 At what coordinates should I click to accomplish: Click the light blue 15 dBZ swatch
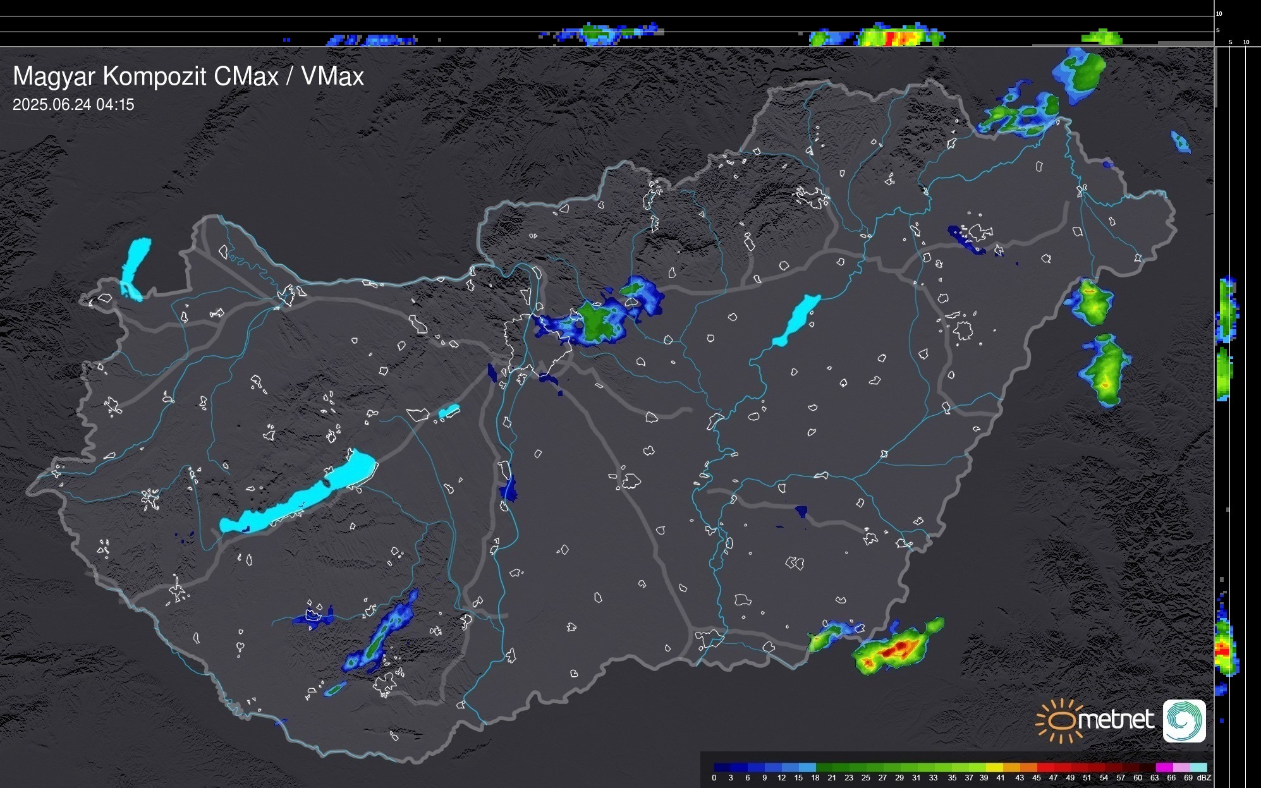tap(807, 767)
